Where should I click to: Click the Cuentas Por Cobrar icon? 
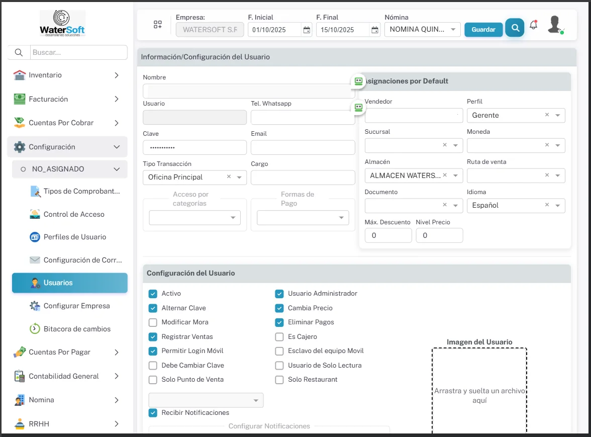click(20, 123)
